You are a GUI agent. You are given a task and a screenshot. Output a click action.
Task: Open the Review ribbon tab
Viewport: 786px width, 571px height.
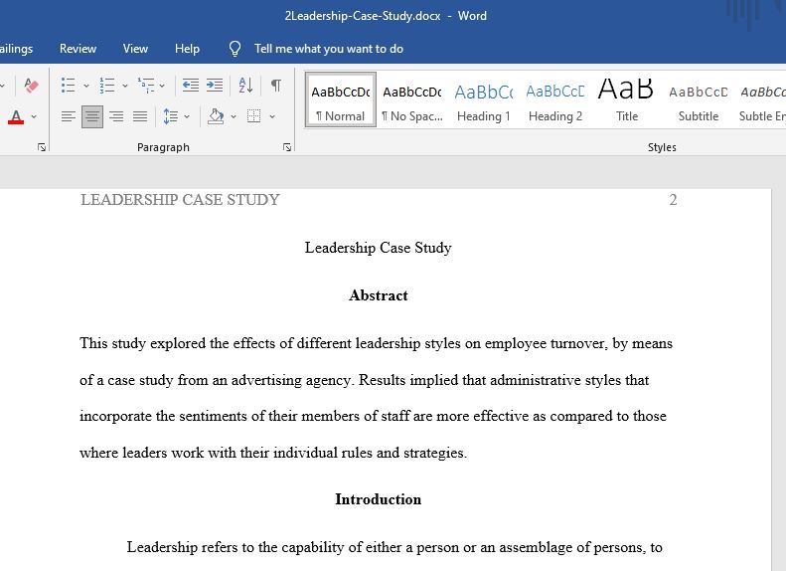point(78,49)
